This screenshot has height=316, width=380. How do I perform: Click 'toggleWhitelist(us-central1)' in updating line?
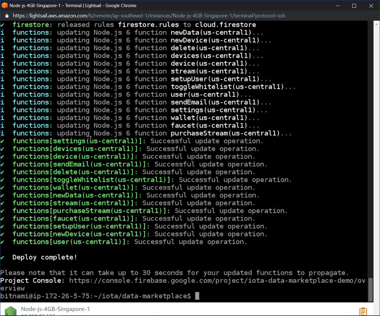[x=227, y=87]
